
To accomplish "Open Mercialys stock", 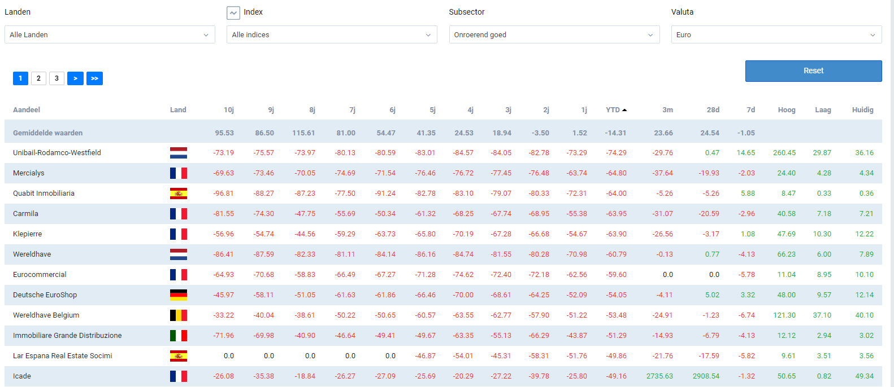I will 28,173.
